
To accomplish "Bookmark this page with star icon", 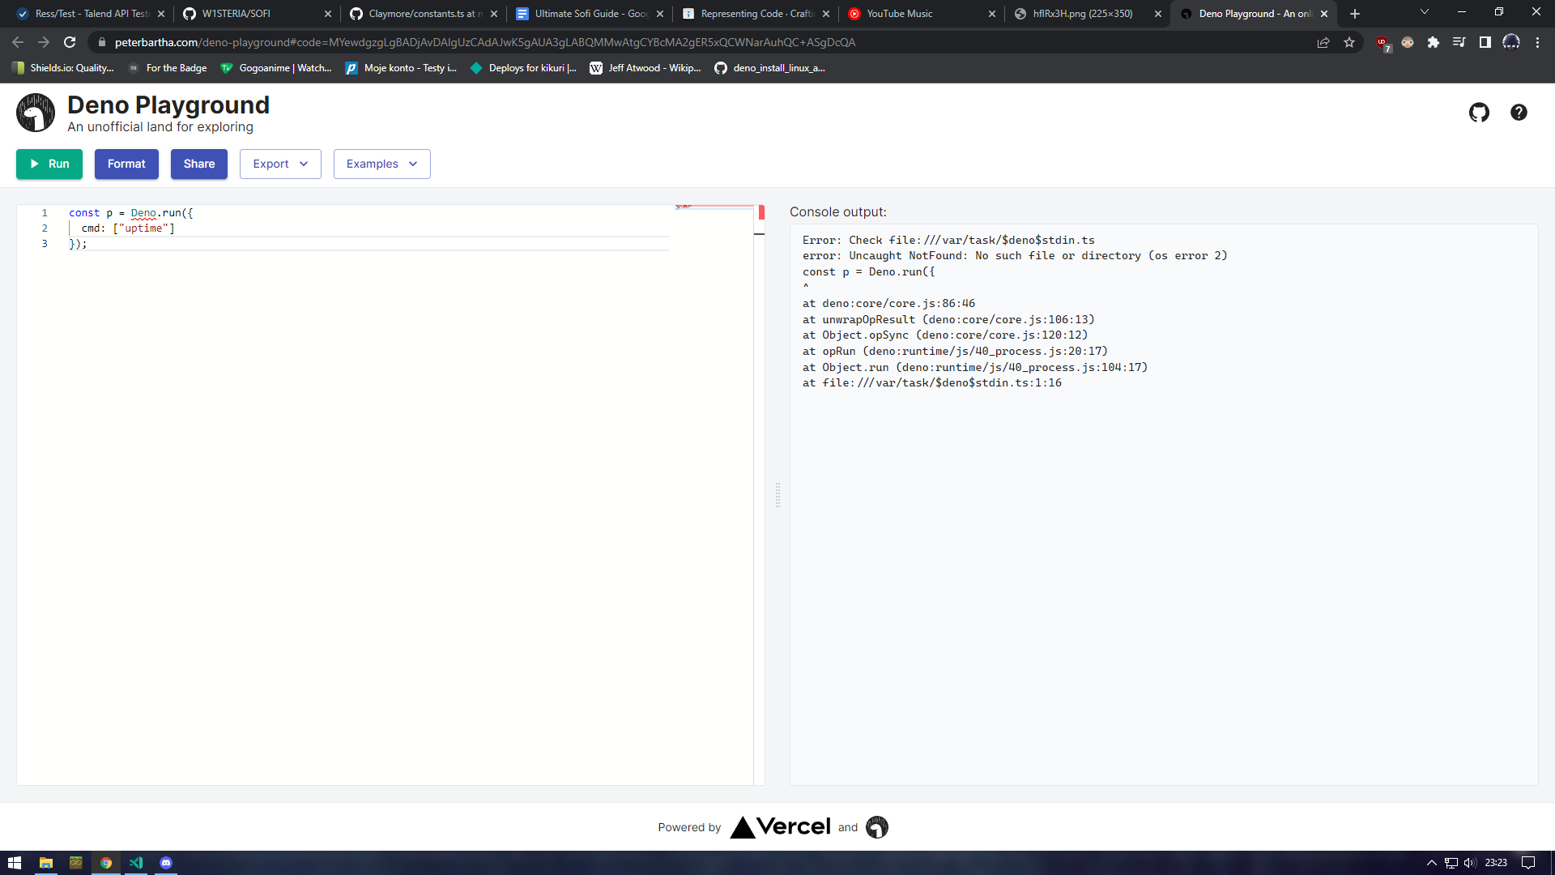I will tap(1349, 42).
